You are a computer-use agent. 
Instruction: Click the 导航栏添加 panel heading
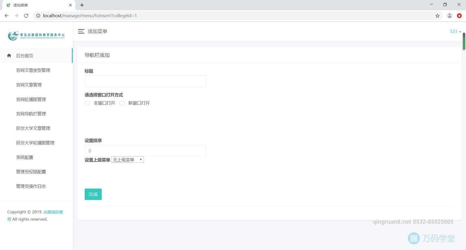pyautogui.click(x=97, y=55)
